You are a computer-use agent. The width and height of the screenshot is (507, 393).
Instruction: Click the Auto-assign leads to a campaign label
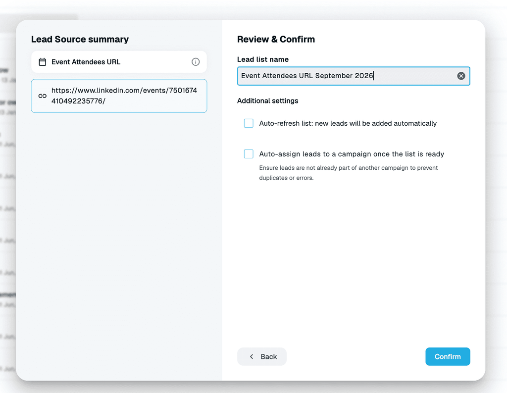point(352,154)
